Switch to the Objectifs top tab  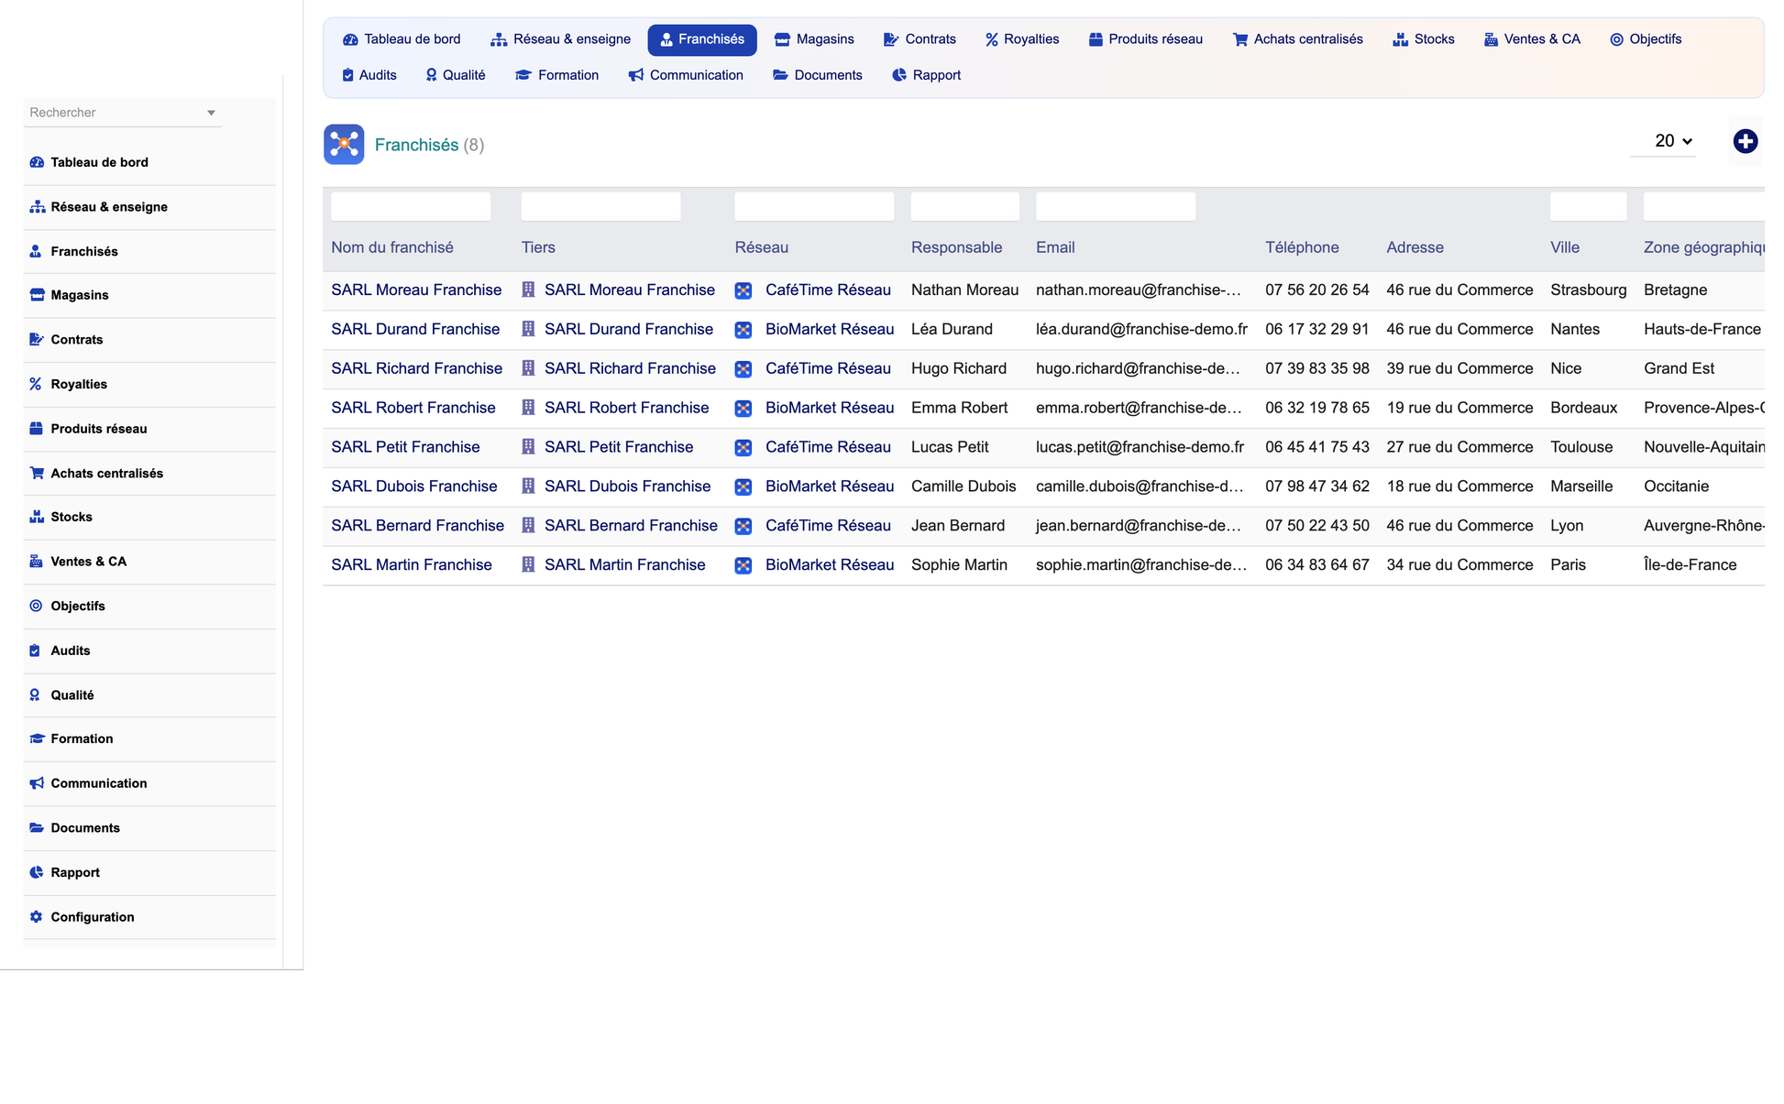[x=1646, y=39]
